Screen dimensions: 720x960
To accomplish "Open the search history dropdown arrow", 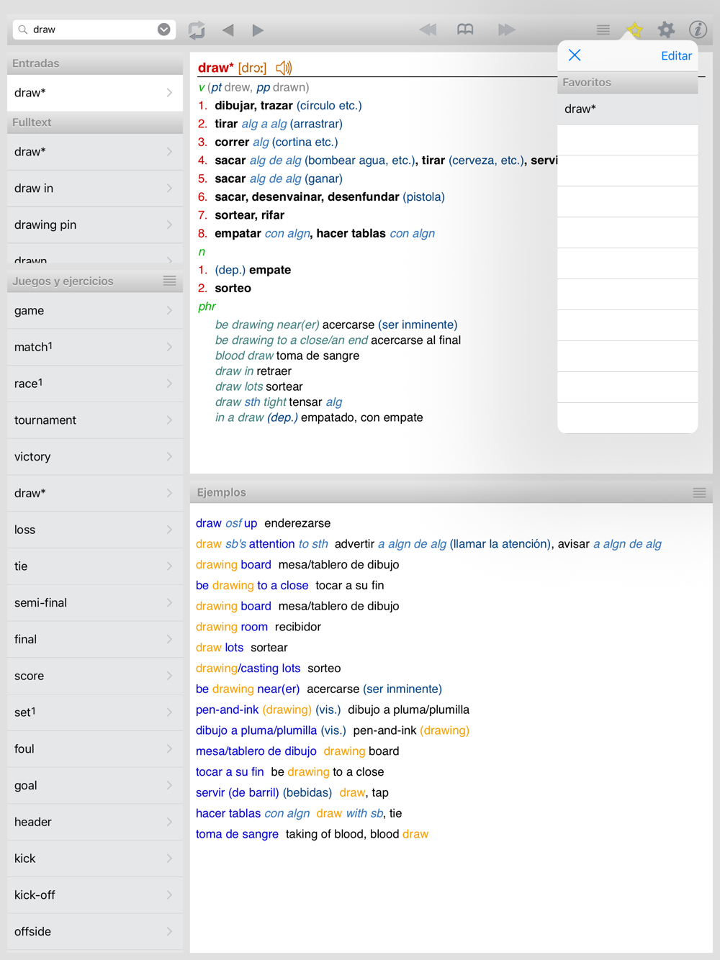I will (164, 30).
